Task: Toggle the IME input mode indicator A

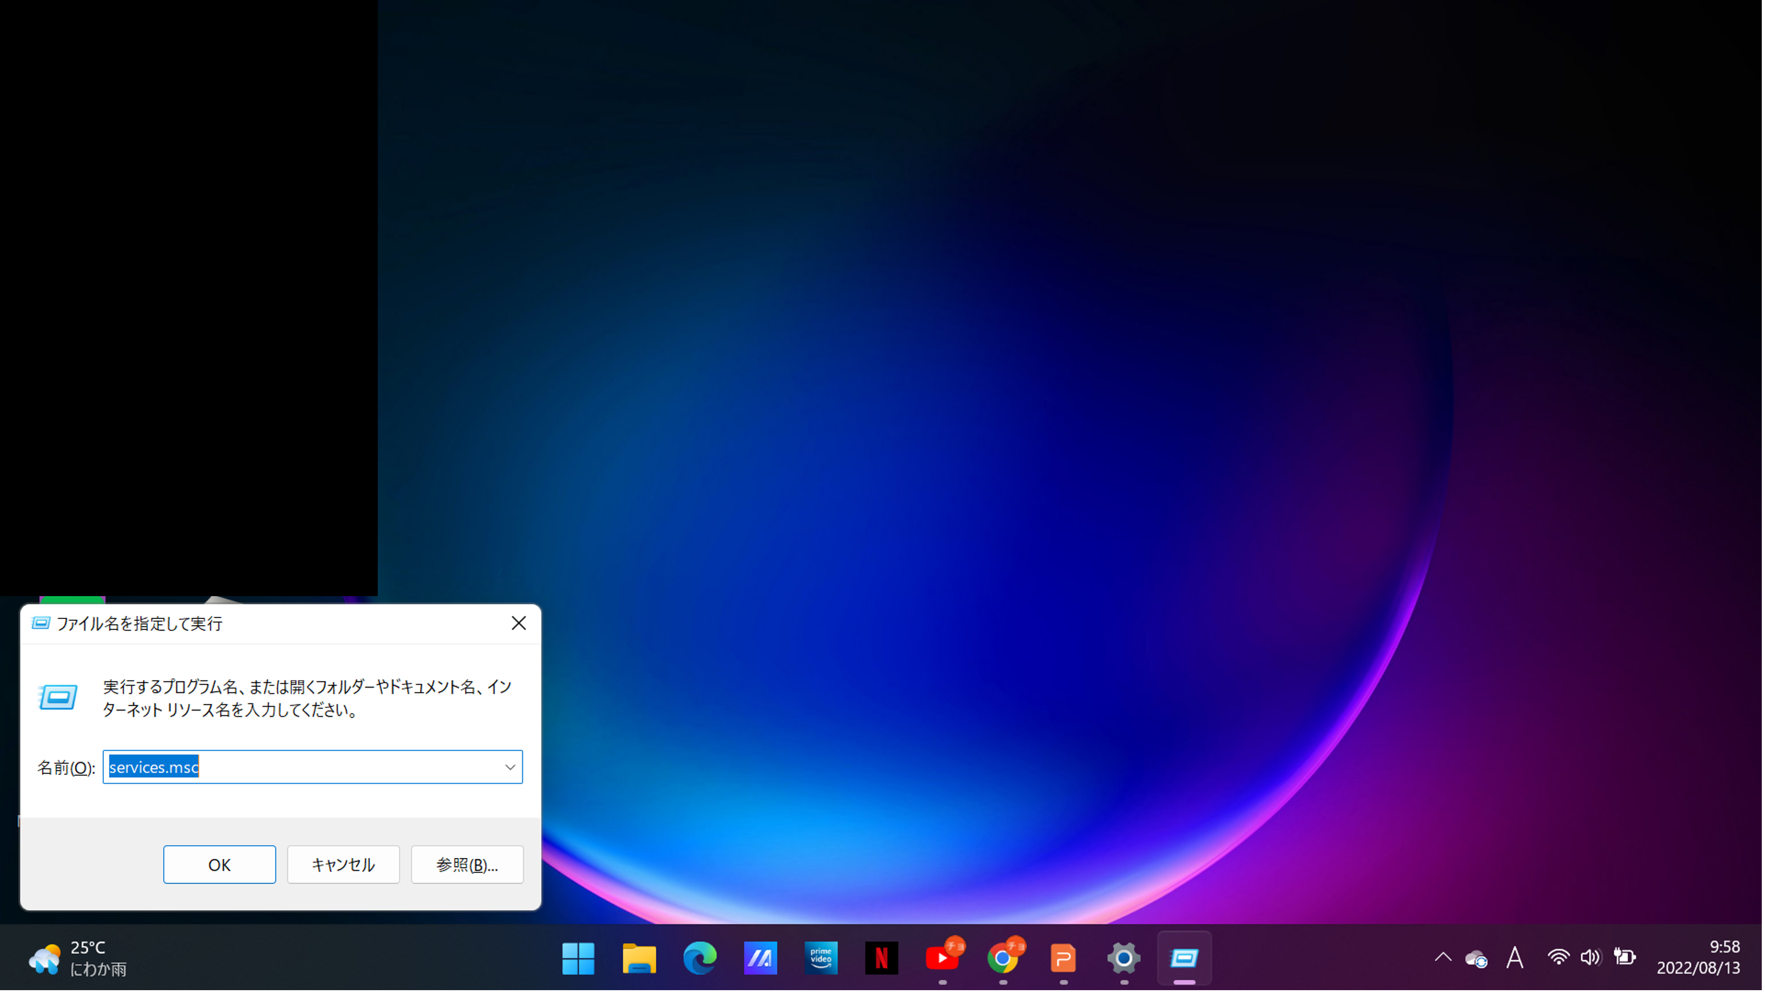Action: click(x=1515, y=958)
